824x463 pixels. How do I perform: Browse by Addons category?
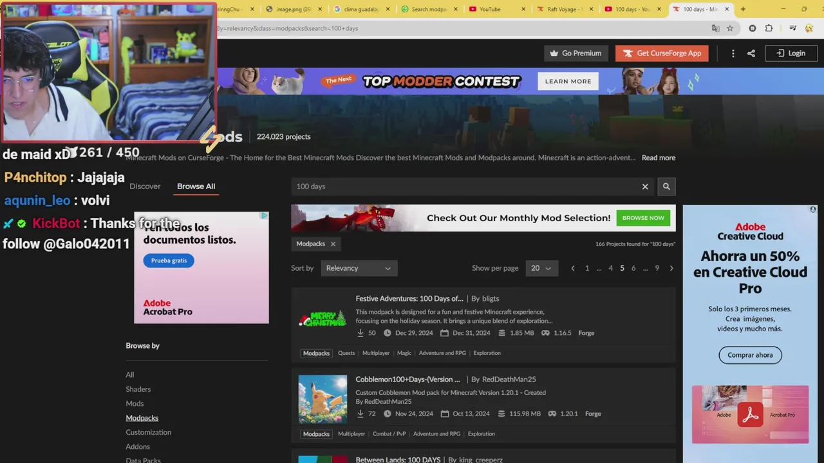pos(138,446)
